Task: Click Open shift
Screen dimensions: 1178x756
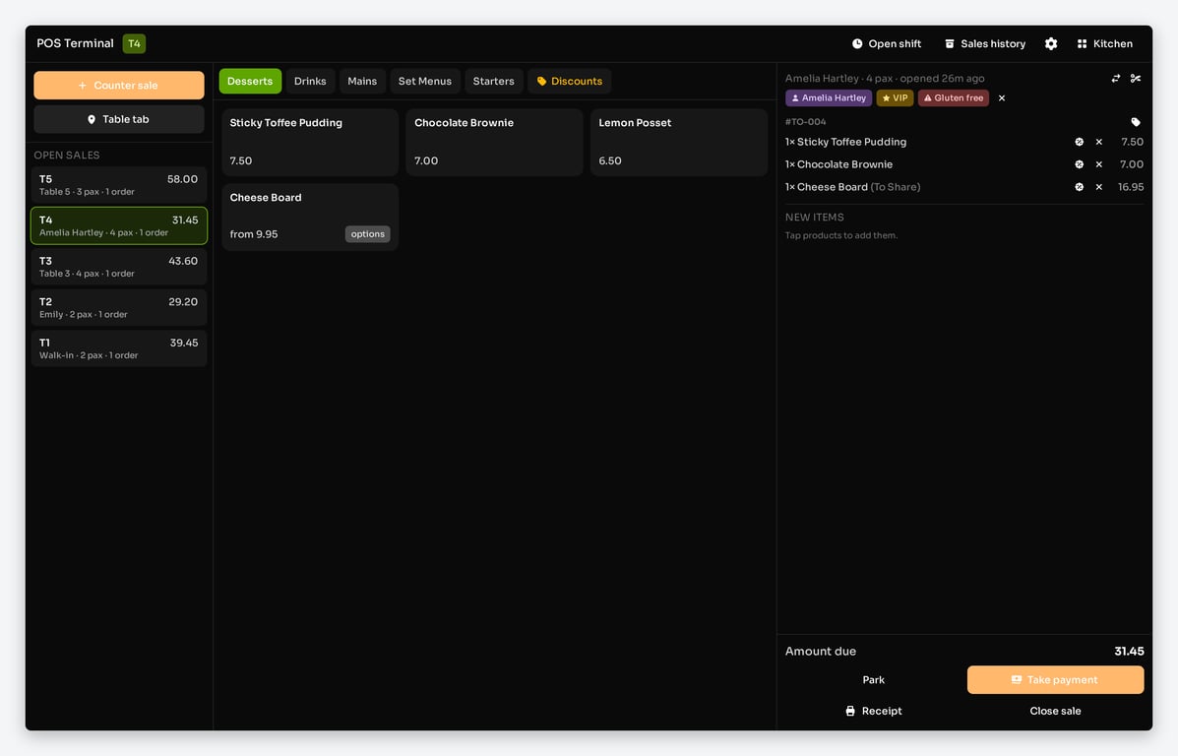Action: tap(887, 43)
